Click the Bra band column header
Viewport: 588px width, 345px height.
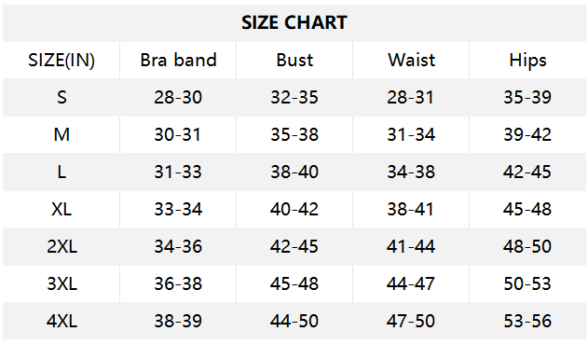click(x=178, y=60)
